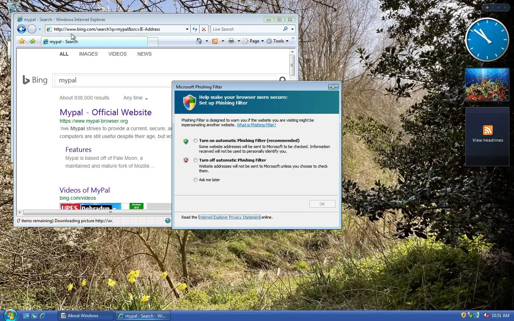
Task: Open the Live Search options dropdown arrow
Action: pos(292,29)
